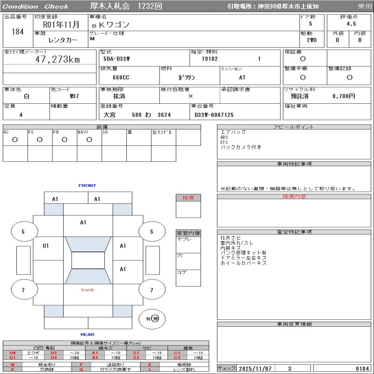Screen dimensions: 374x374
Task: Click the blue FRONT label above the car diagram
Action: pyautogui.click(x=87, y=186)
